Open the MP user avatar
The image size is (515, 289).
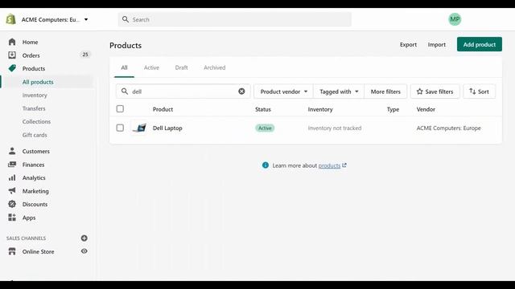coord(455,19)
